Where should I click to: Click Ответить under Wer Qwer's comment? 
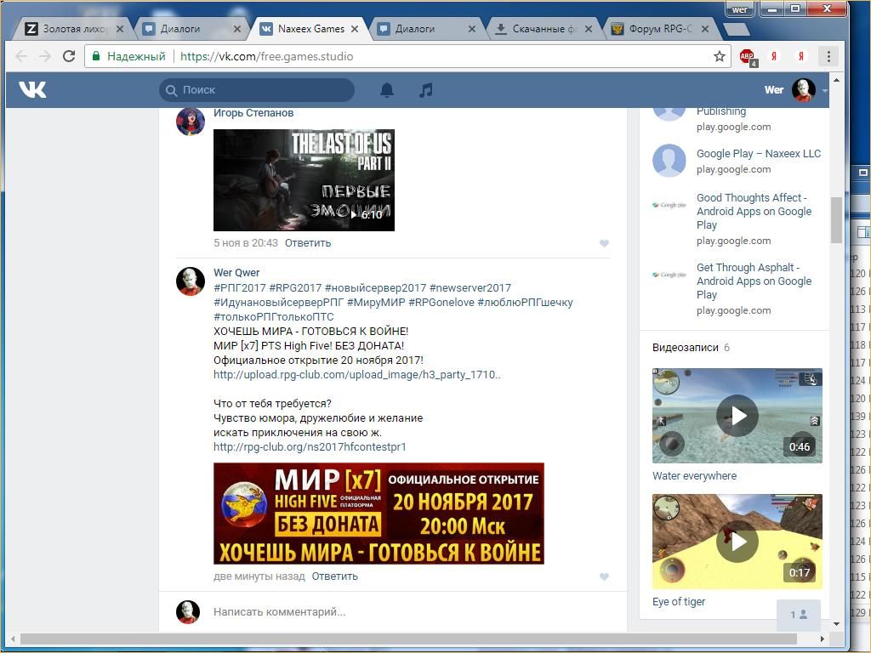pos(334,576)
